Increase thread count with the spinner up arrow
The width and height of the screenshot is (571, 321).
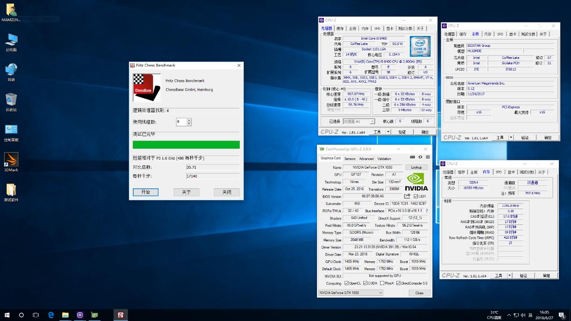(x=189, y=120)
